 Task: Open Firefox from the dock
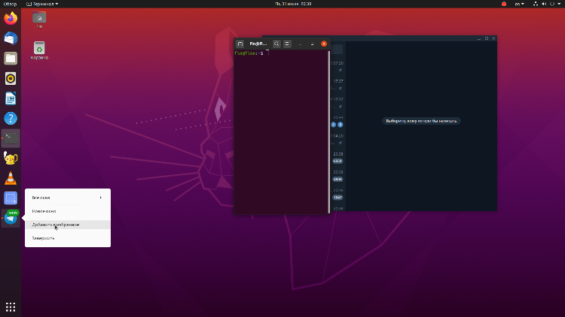[11, 19]
